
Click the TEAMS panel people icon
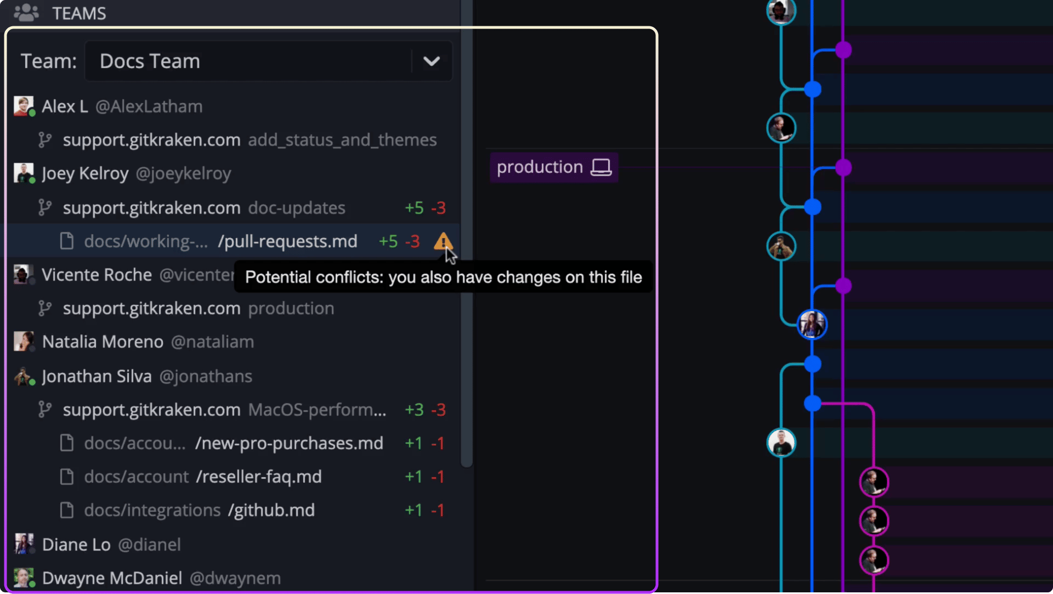click(x=26, y=13)
